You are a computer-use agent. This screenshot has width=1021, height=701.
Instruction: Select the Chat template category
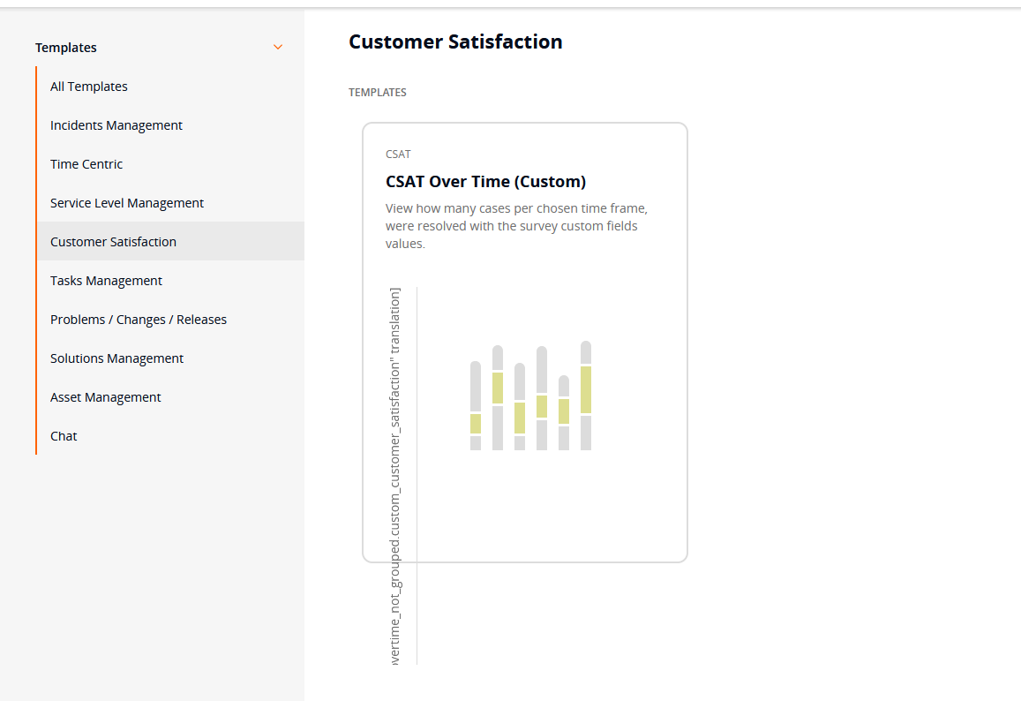coord(63,435)
